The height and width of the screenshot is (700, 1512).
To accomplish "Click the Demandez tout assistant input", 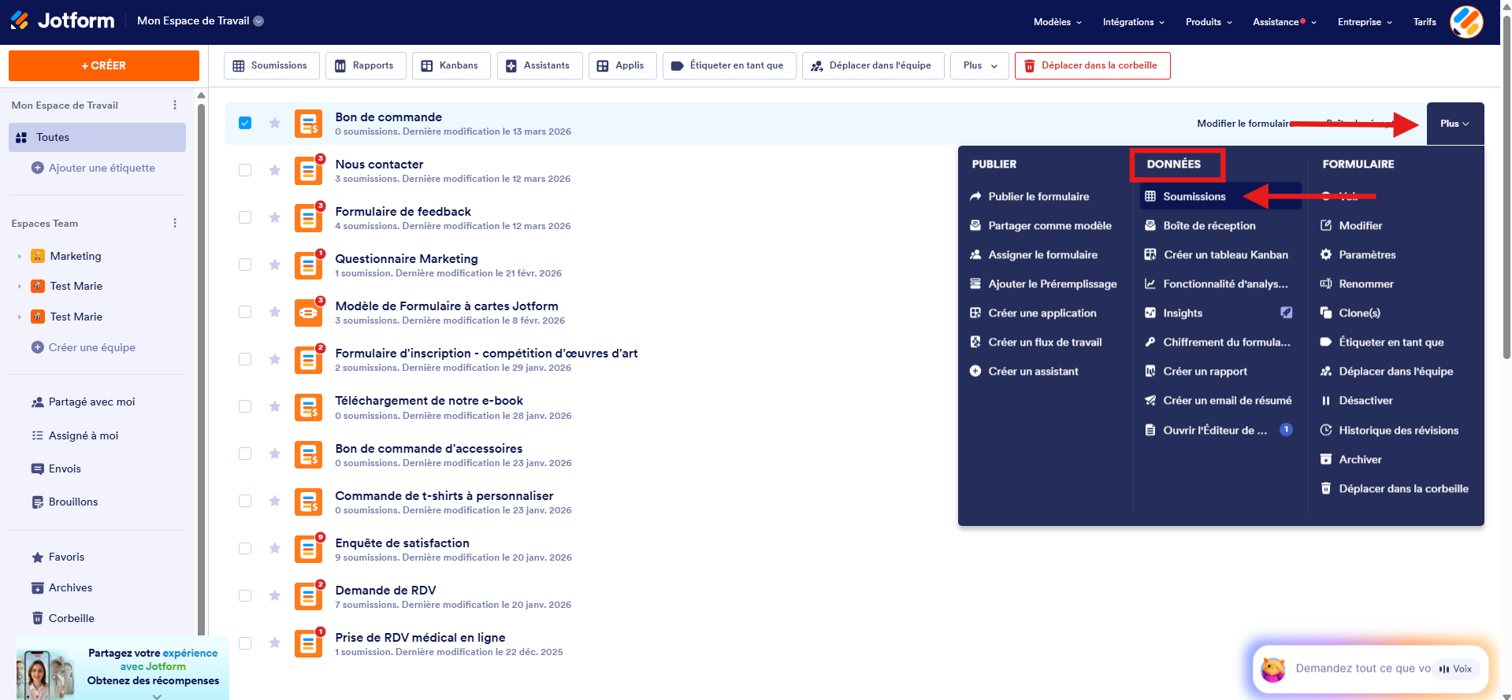I will [x=1362, y=669].
